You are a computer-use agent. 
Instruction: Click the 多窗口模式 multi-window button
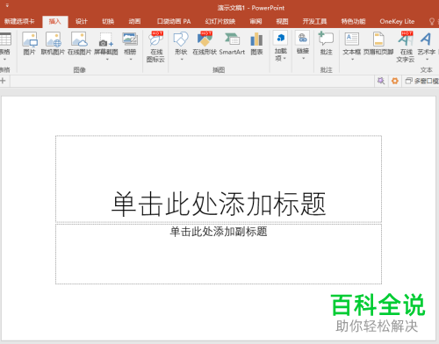tap(421, 81)
